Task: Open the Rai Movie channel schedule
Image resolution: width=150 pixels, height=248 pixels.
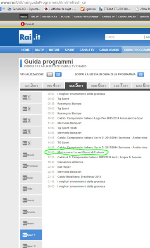Action: tap(29, 155)
